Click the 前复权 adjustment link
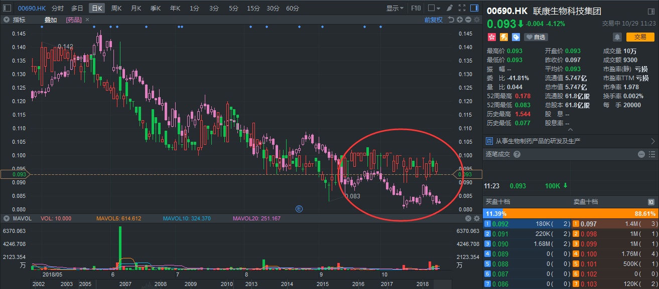The height and width of the screenshot is (289, 659). click(434, 20)
